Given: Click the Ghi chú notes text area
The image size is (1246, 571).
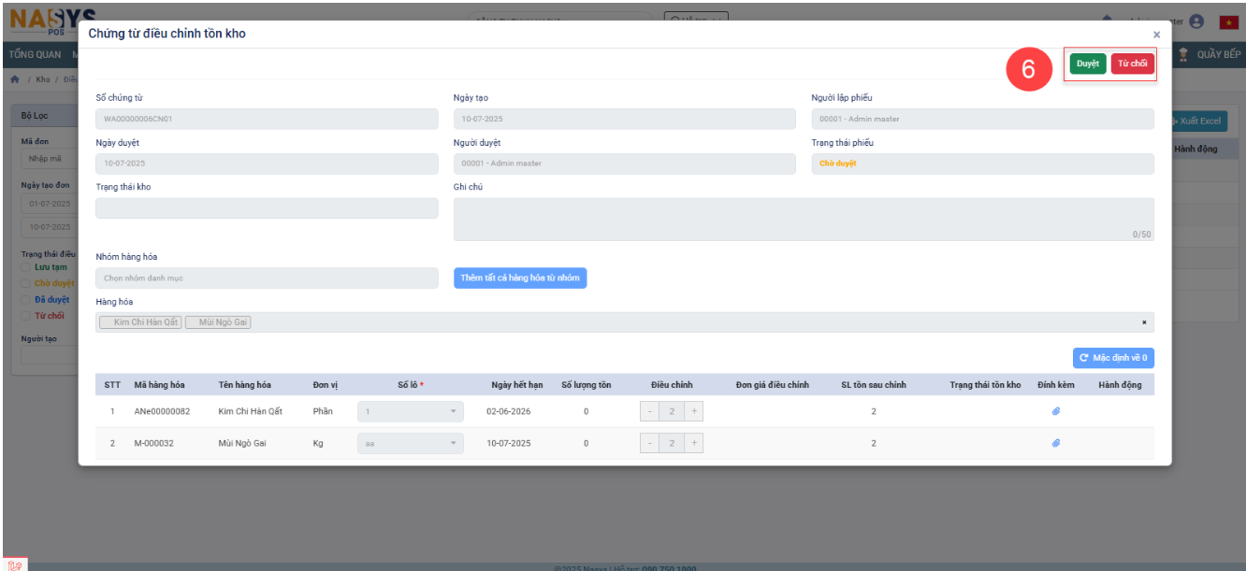Looking at the screenshot, I should click(803, 219).
